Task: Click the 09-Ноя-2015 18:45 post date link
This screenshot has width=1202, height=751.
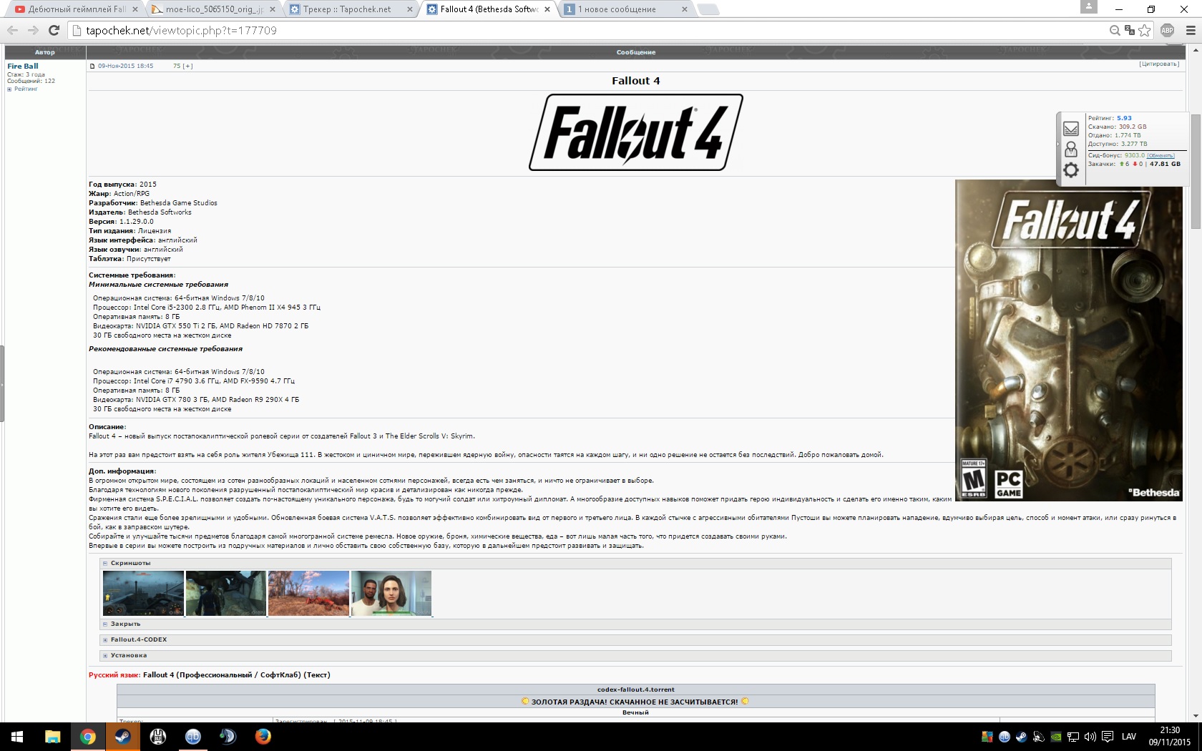Action: [125, 66]
